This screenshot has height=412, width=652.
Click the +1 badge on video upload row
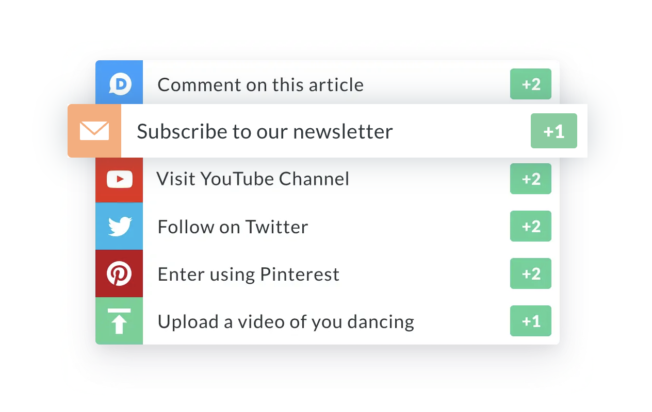[x=531, y=321]
